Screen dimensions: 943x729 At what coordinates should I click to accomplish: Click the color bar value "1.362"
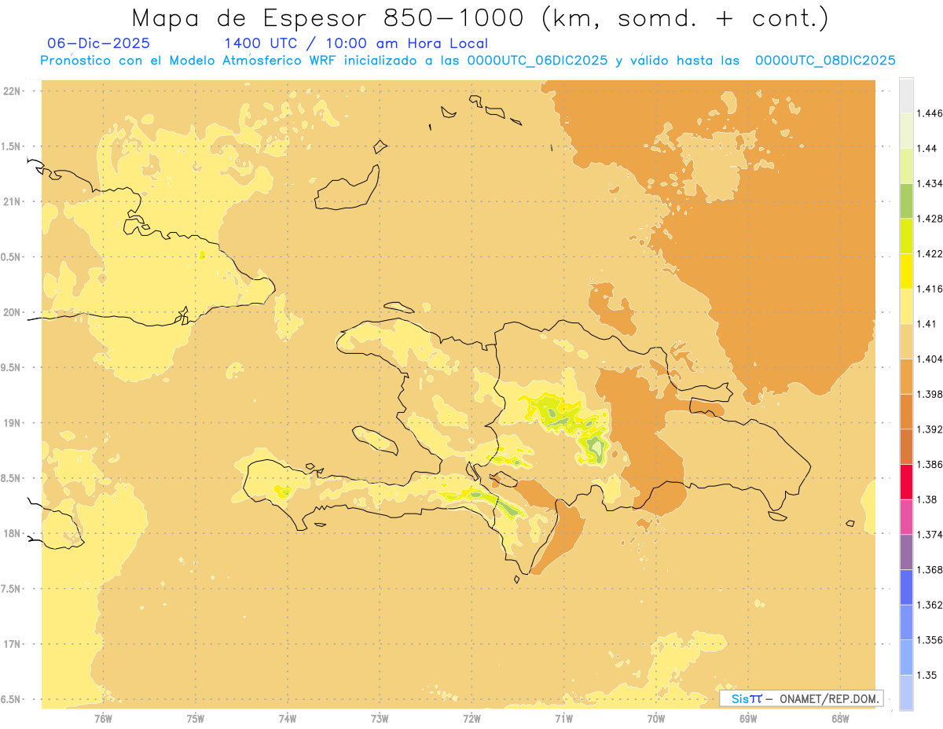930,605
